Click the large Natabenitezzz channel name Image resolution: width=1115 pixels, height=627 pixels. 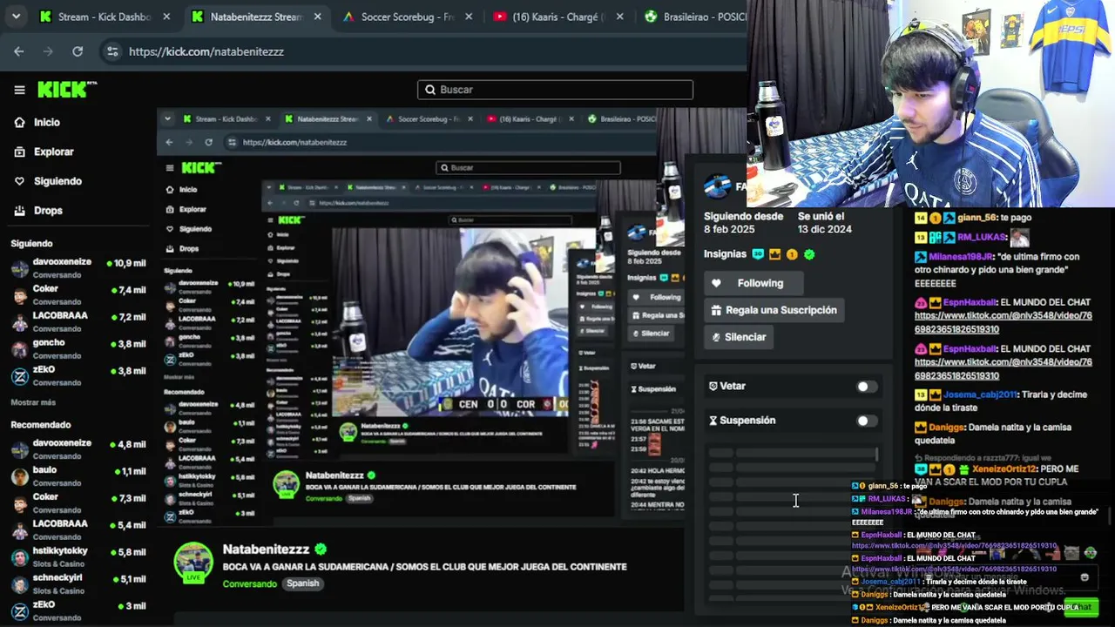tap(266, 549)
